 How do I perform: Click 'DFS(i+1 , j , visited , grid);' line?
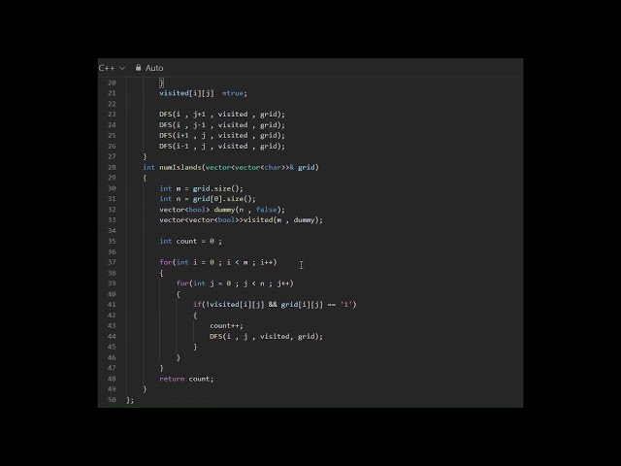(222, 136)
